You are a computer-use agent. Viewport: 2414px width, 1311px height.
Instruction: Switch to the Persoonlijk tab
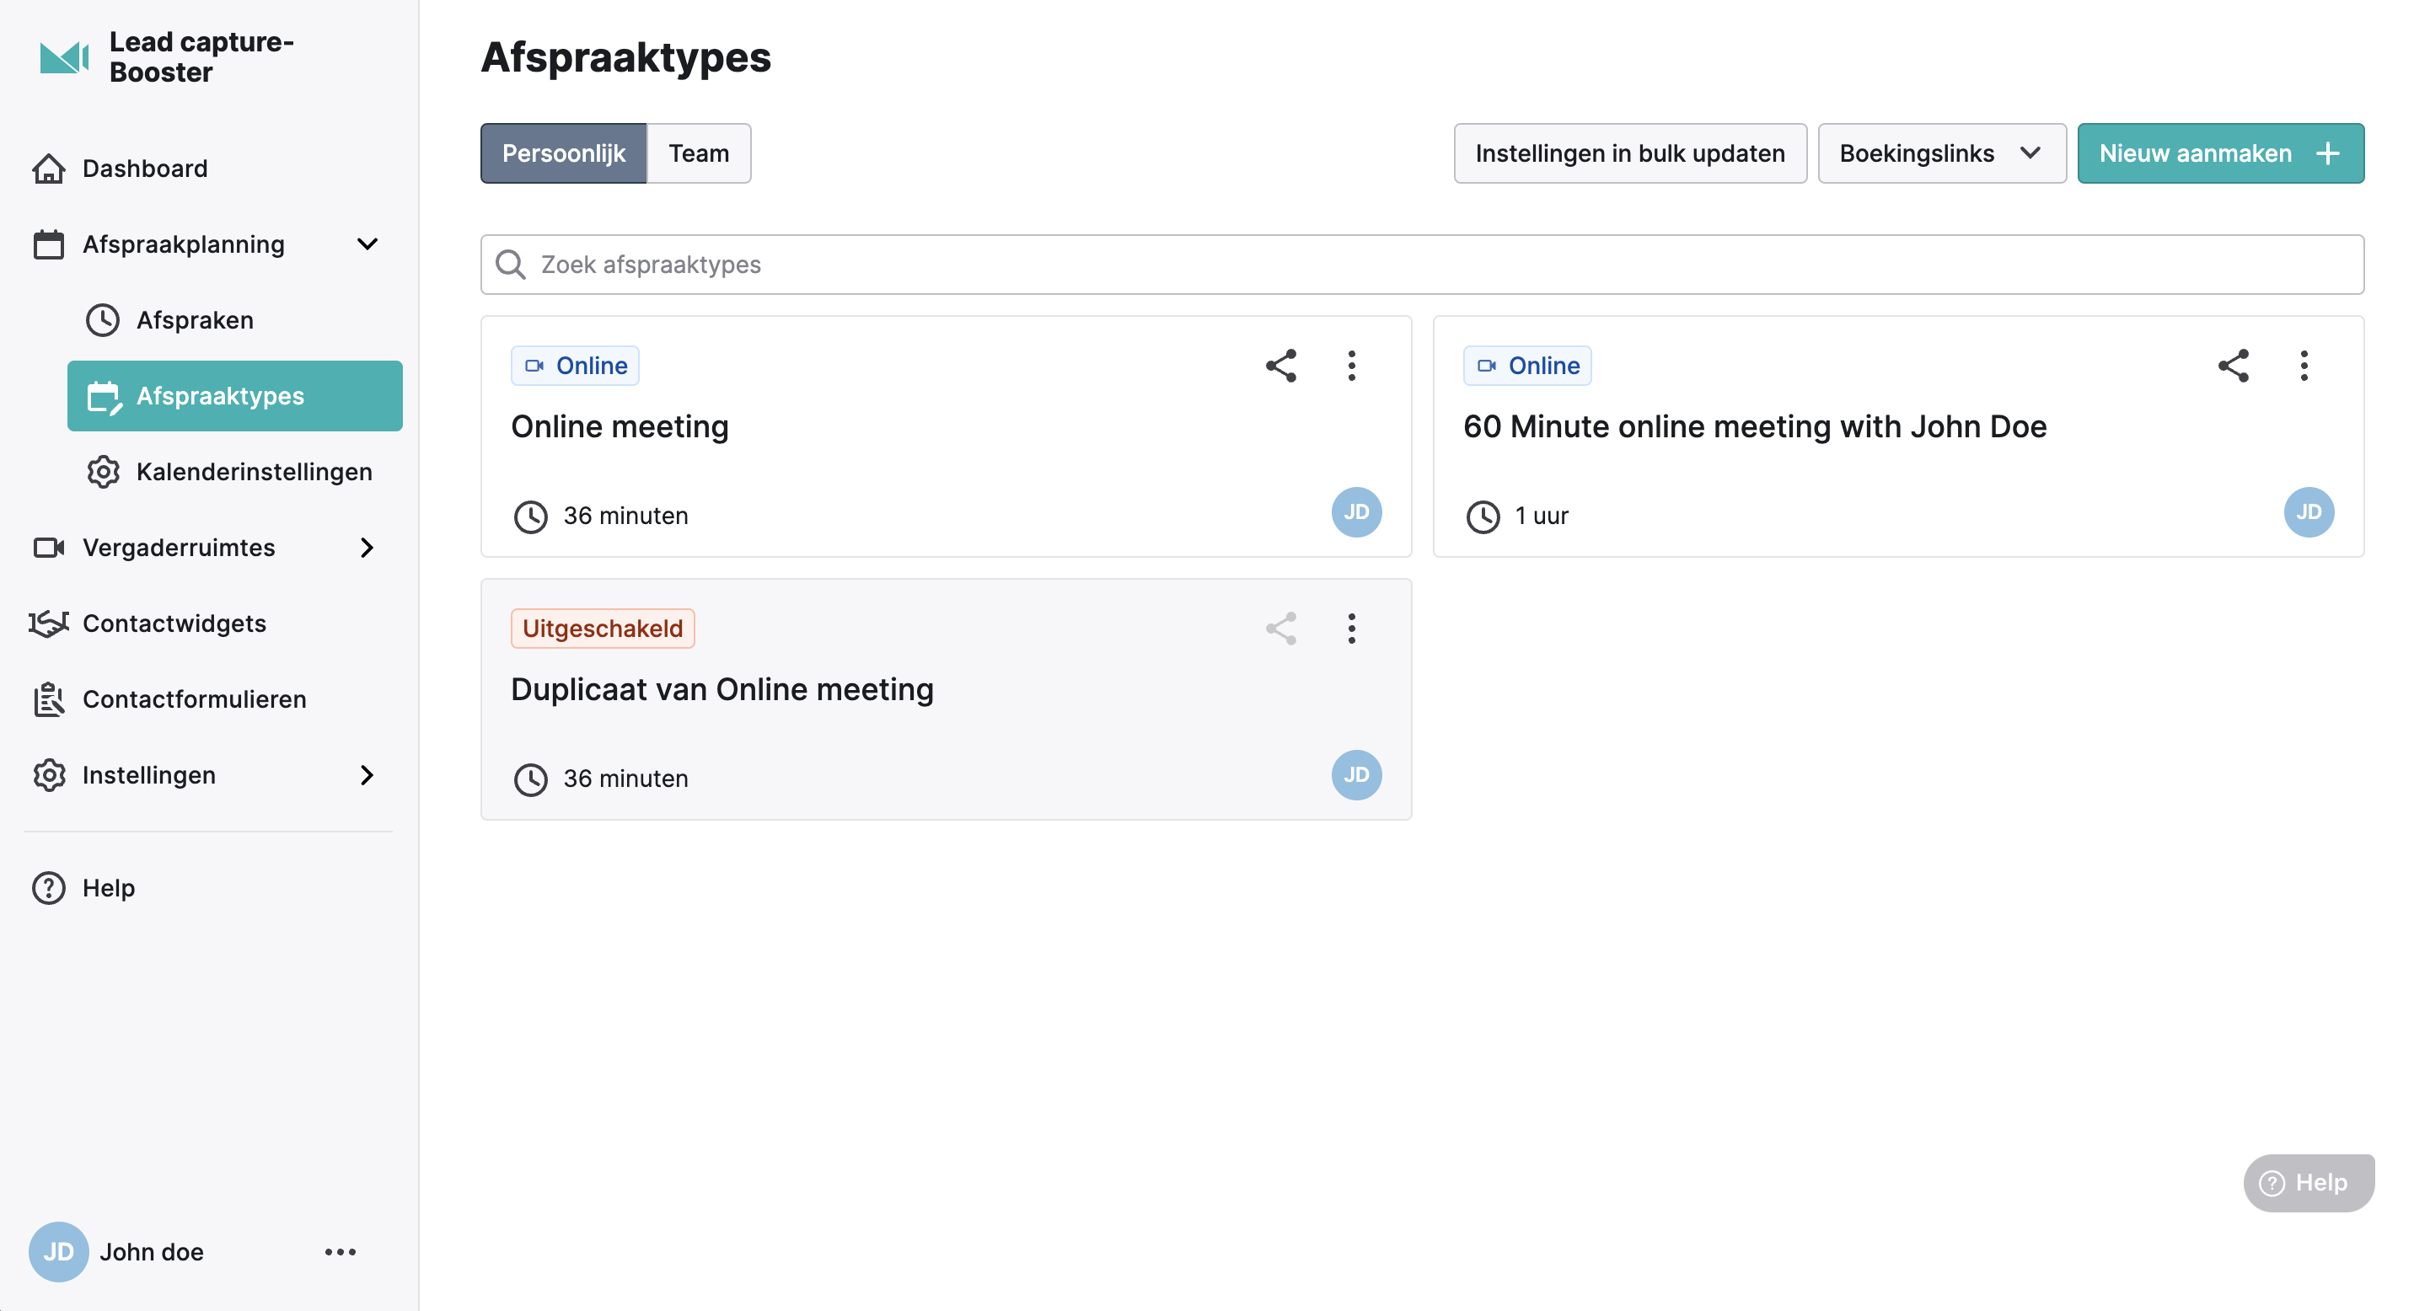point(563,153)
